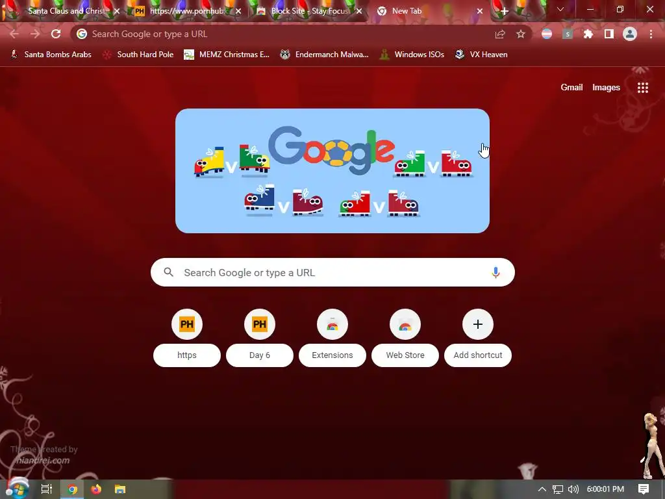
Task: Click the gray S extension icon
Action: 568,34
